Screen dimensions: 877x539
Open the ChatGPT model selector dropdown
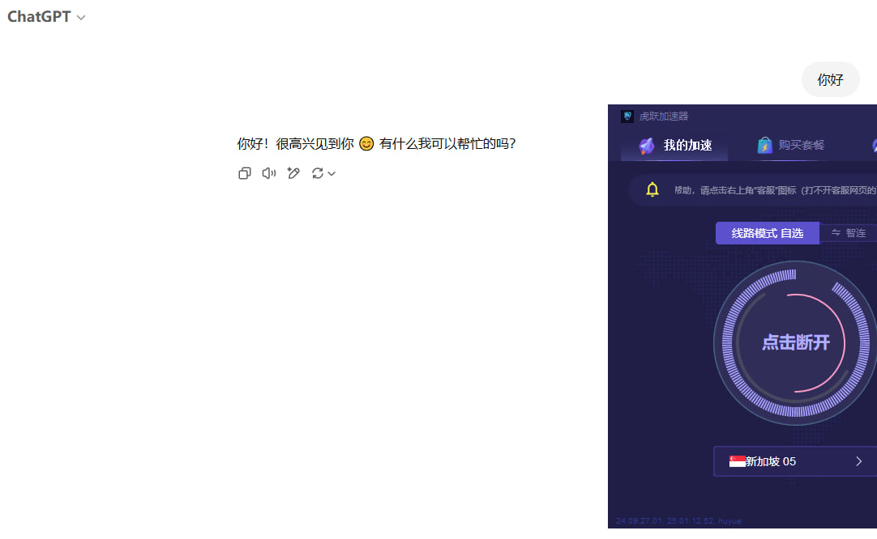point(46,17)
